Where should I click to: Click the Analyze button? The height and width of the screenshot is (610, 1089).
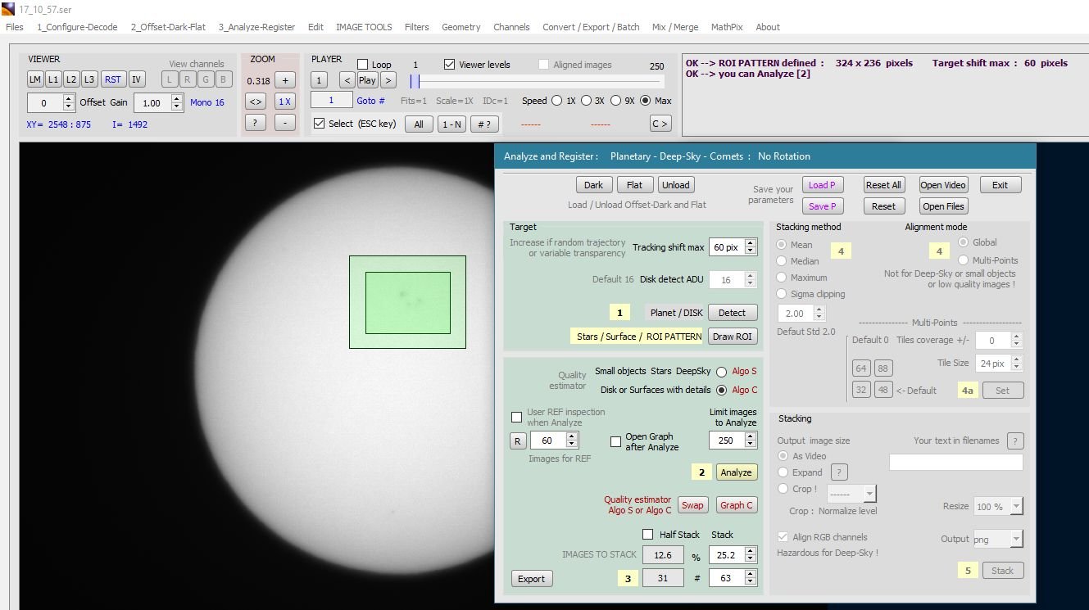point(736,472)
